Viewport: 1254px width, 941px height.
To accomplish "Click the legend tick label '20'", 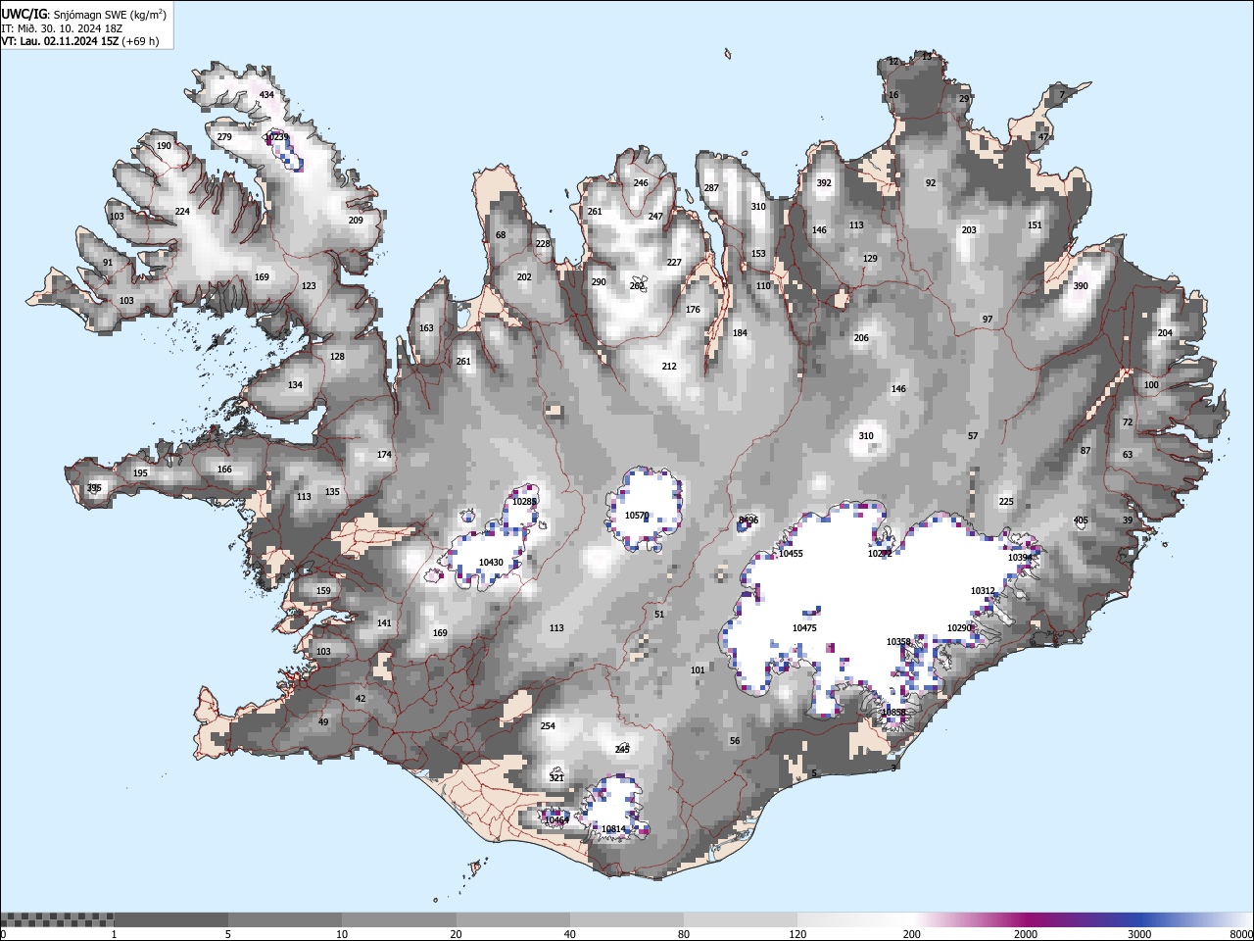I will coord(457,934).
